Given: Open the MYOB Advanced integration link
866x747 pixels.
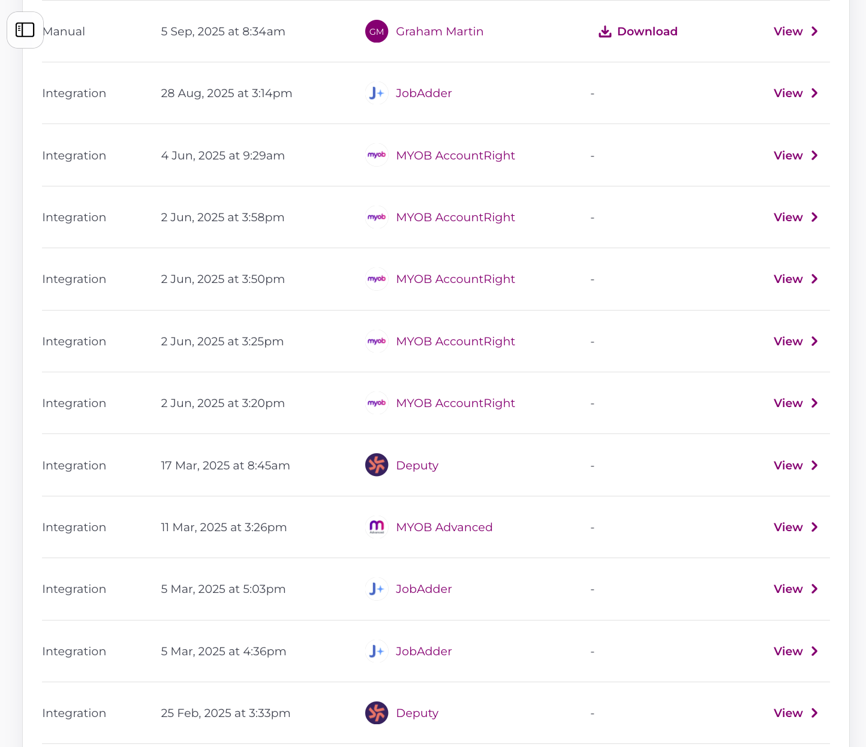Looking at the screenshot, I should click(x=444, y=528).
